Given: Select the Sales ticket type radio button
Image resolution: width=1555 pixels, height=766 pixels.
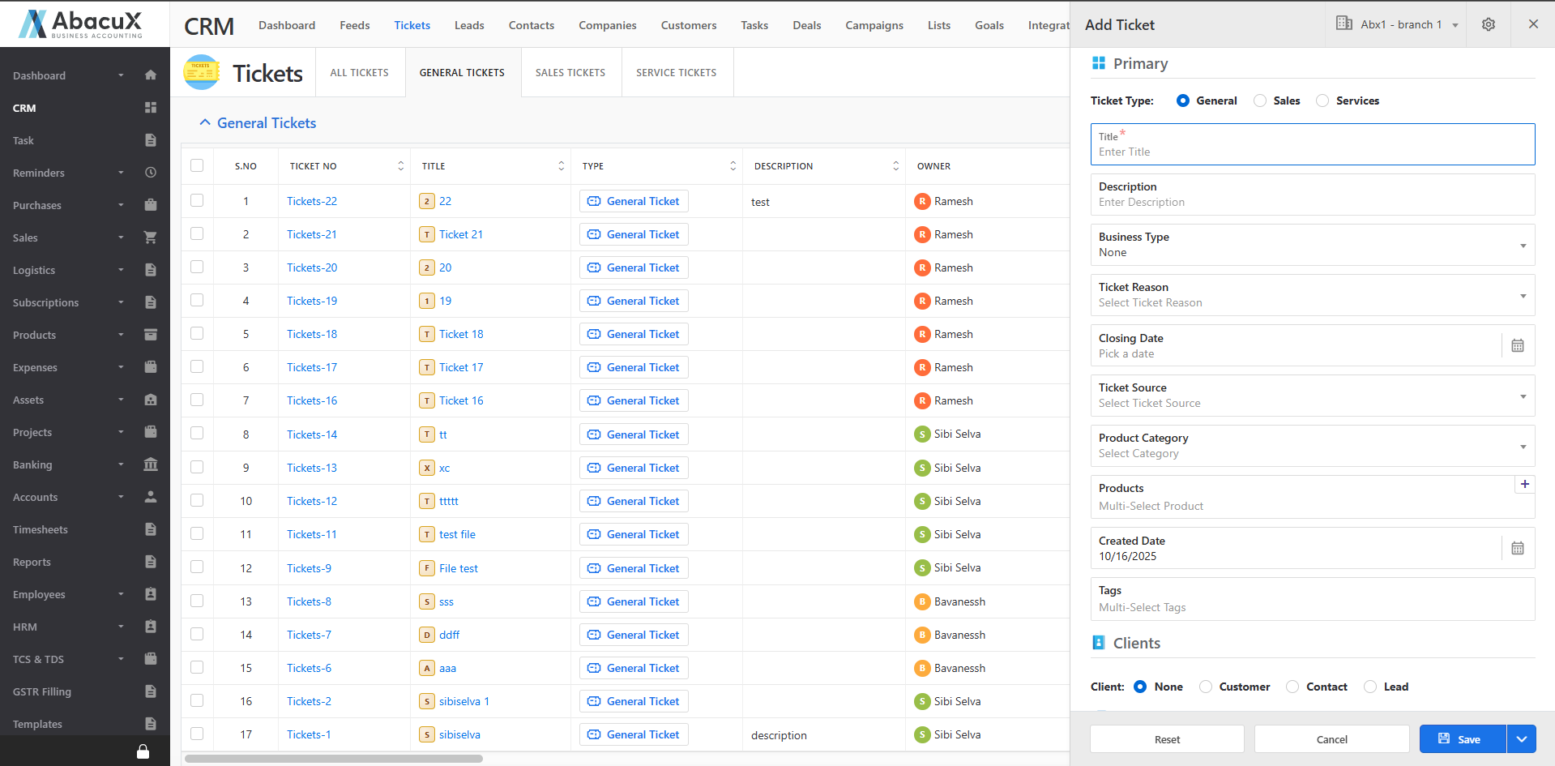Looking at the screenshot, I should point(1260,101).
